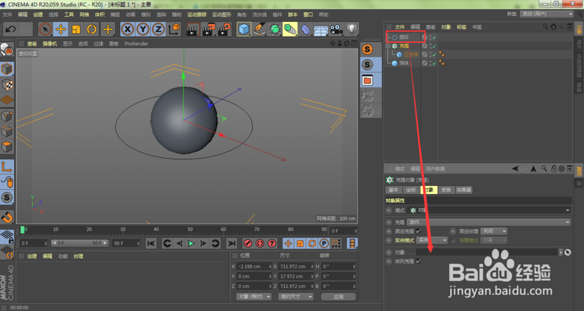This screenshot has width=584, height=311.
Task: Select the Live Selection arrow tool
Action: 45,29
